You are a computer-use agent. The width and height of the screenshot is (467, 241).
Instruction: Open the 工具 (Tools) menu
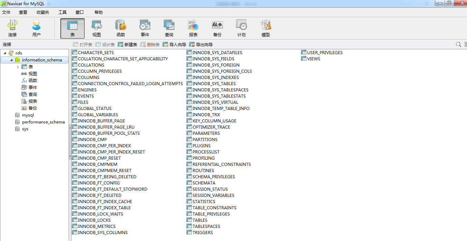click(x=62, y=12)
